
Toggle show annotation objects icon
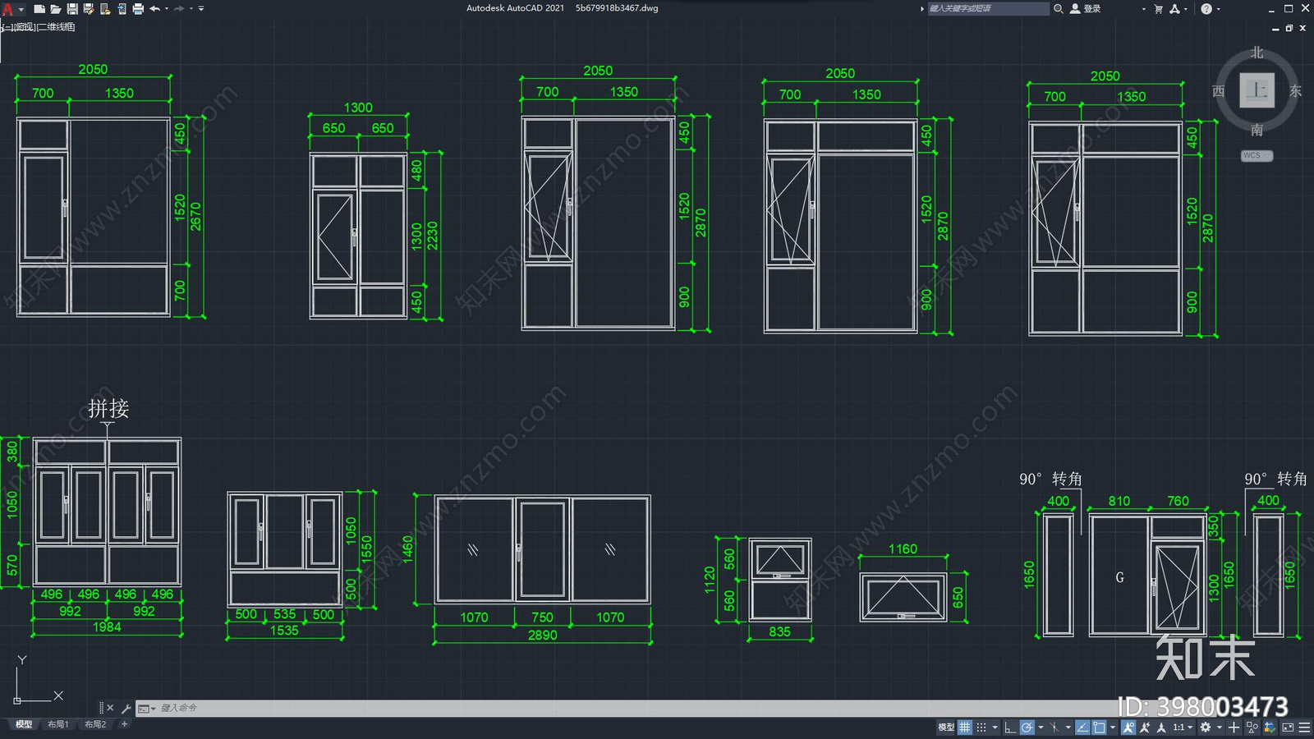point(1128,728)
